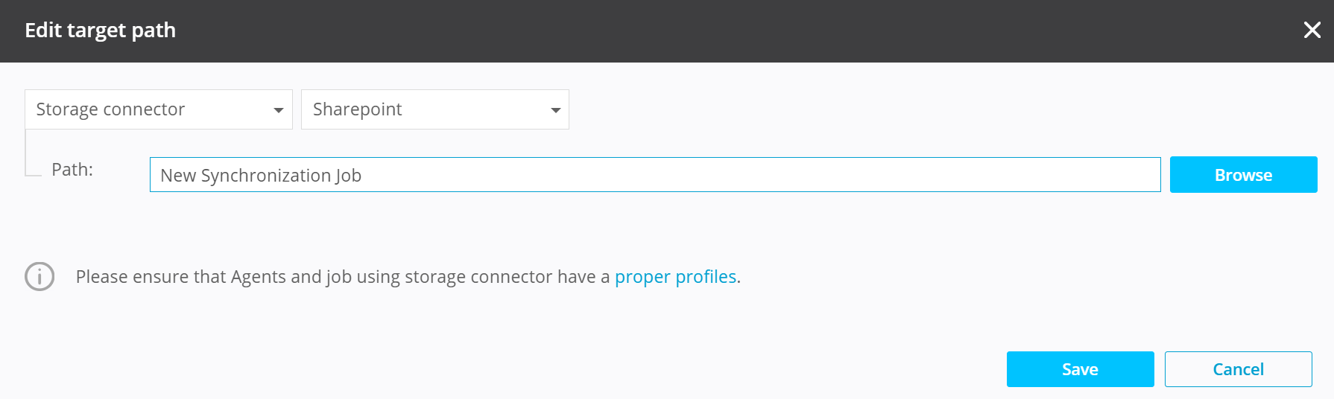This screenshot has height=399, width=1334.
Task: Open the Storage connector type dropdown
Action: [158, 109]
